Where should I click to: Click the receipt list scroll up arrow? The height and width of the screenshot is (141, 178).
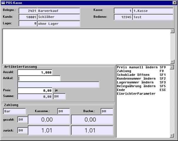point(172,31)
